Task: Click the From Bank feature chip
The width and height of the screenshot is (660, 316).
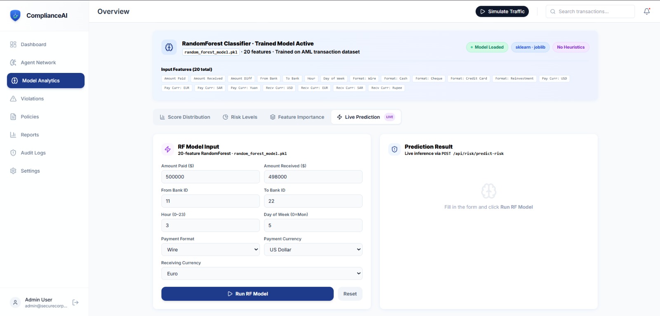Action: [269, 78]
